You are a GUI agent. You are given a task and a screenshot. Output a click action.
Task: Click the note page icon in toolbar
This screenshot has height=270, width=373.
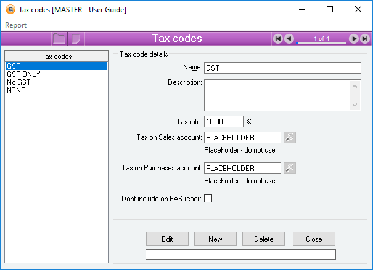pyautogui.click(x=76, y=39)
